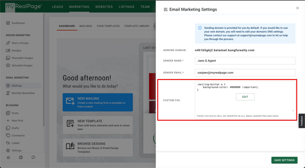Switch to the MAILINGS tab
Screen dimensions: 305x168
(x=86, y=26)
